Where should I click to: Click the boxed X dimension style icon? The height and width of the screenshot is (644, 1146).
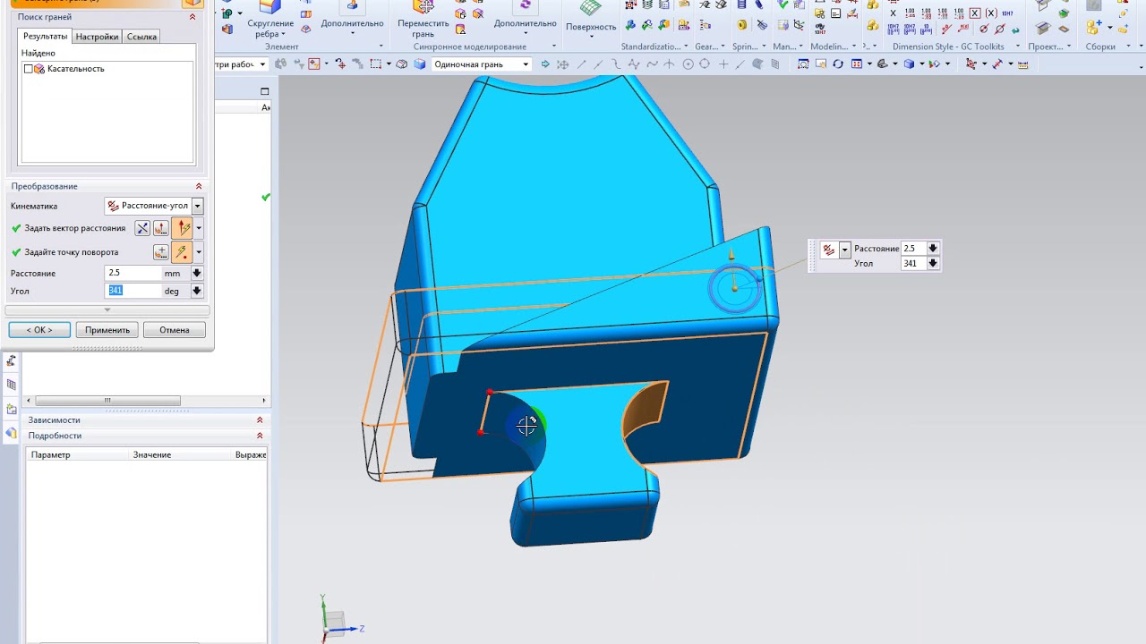976,13
